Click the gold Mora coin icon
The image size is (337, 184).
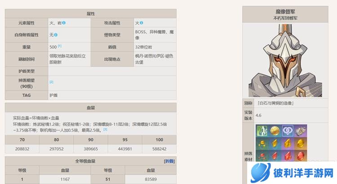[x=275, y=131]
